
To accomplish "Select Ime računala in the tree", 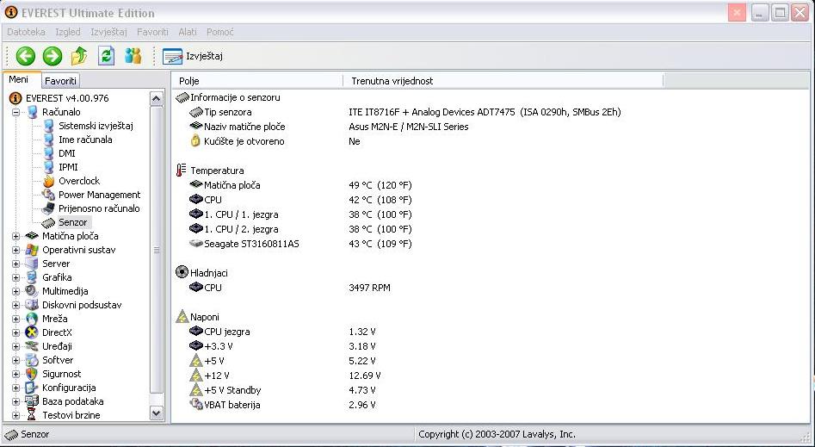I will [x=85, y=140].
